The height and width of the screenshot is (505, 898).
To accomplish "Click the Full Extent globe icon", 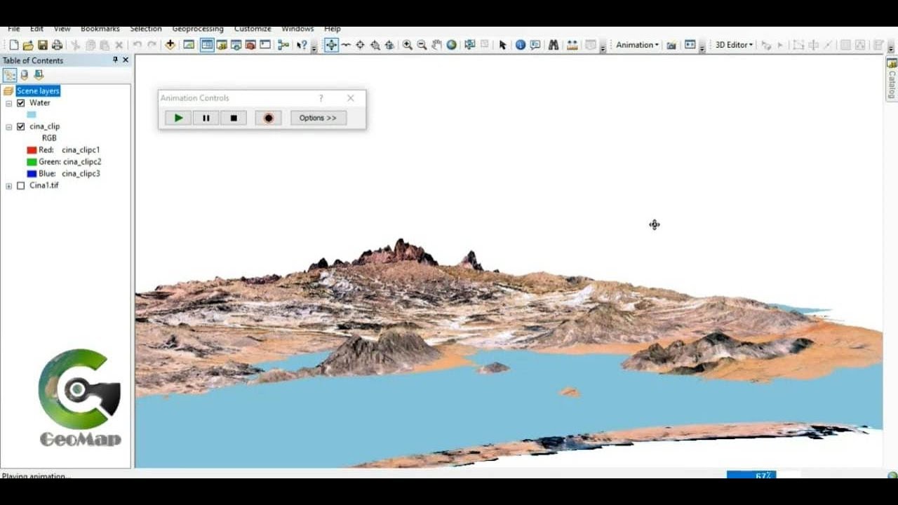I will point(452,45).
